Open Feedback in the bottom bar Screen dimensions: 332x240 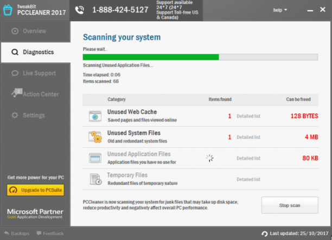pos(50,233)
